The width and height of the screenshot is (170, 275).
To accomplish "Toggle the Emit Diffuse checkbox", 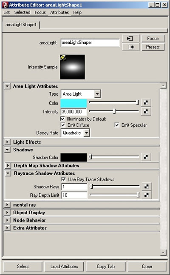I will click(x=62, y=125).
